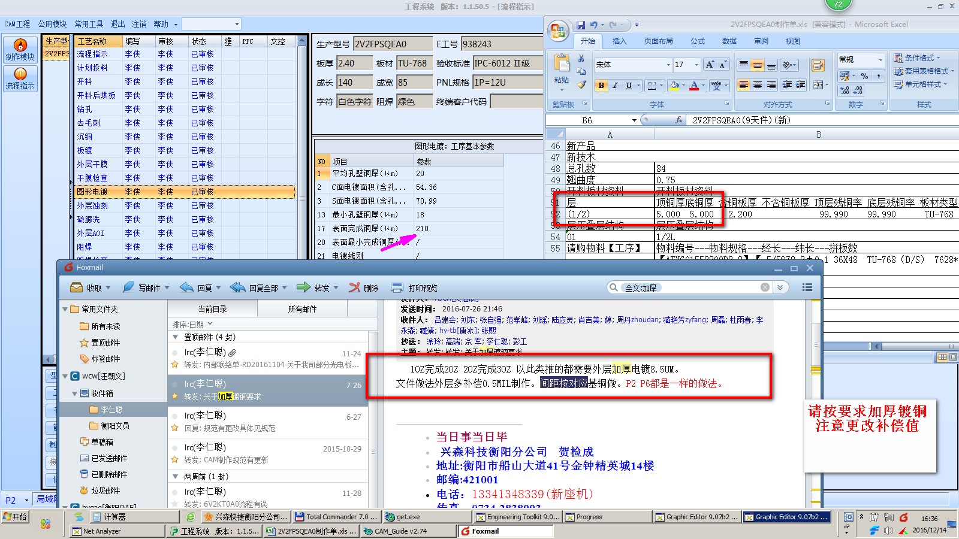Toggle center horizontal alignment in Excel
The height and width of the screenshot is (539, 959).
[758, 85]
